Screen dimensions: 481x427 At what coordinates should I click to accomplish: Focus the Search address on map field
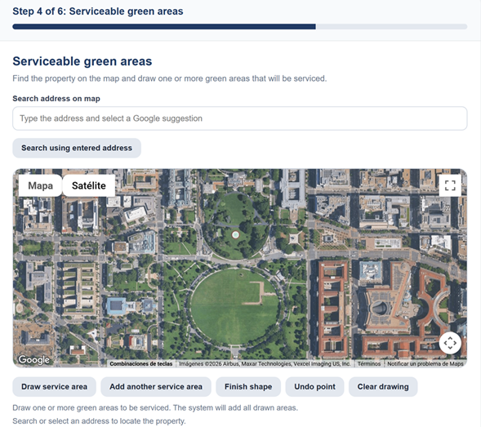240,118
